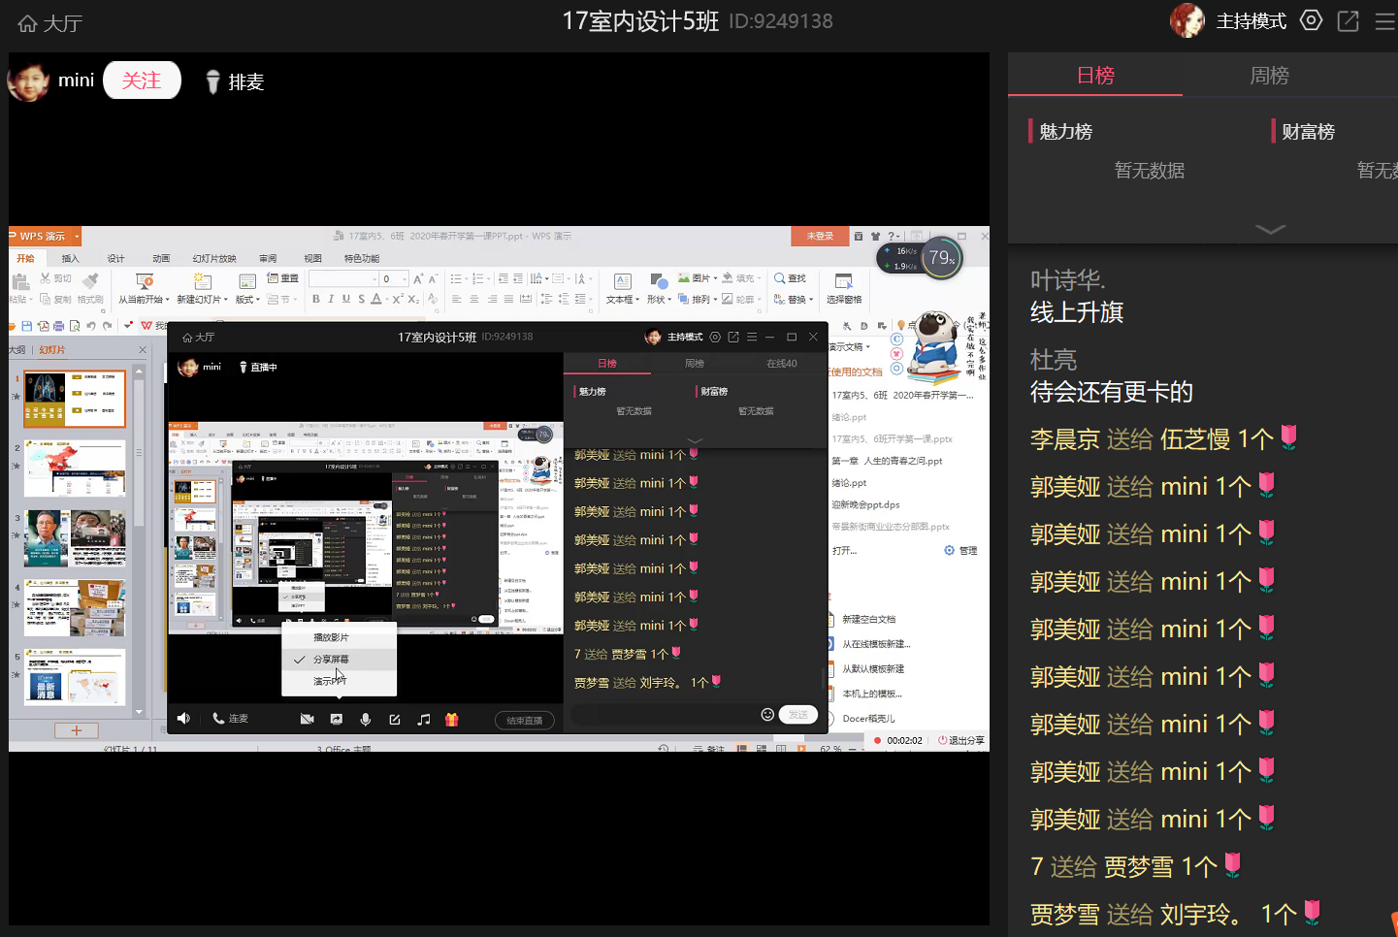Click the gift row 7 送给 贾梦雪
This screenshot has width=1398, height=937.
pos(1136,866)
